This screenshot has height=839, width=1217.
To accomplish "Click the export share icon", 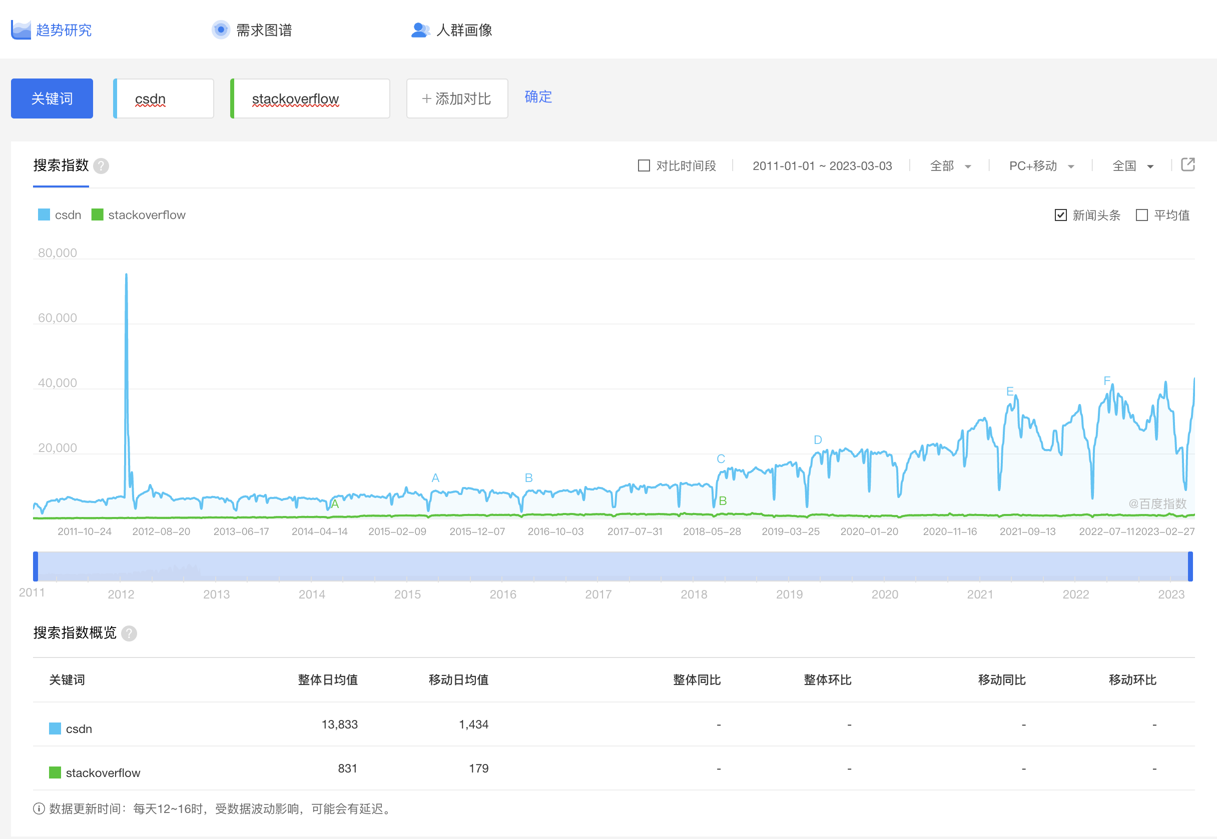I will 1187,165.
